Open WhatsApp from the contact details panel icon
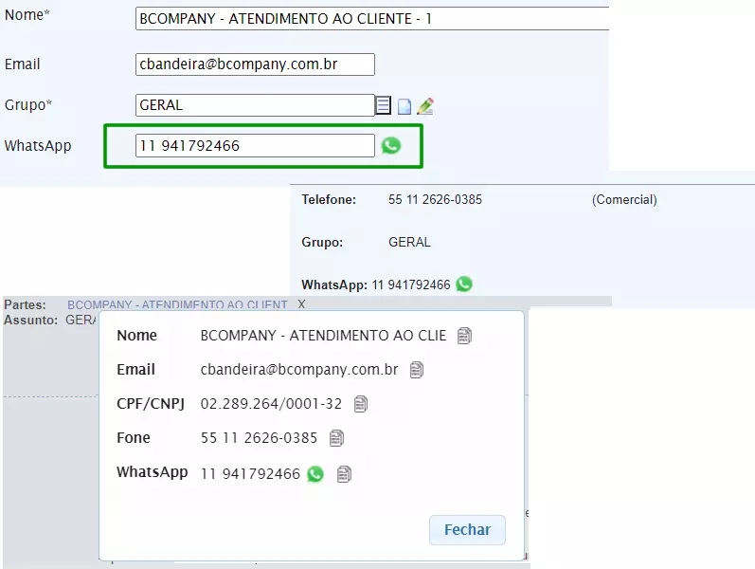 464,284
